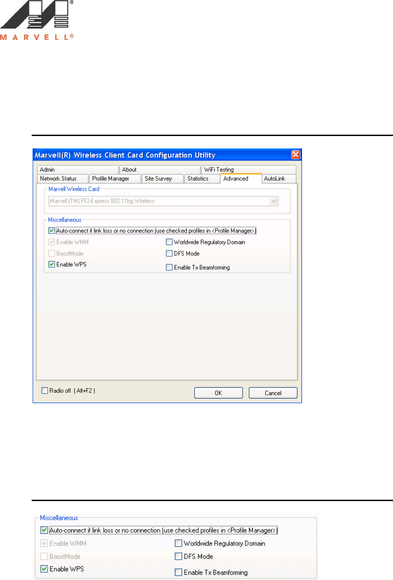Check DFS Mode in the lower enlarged panel

coord(178,556)
